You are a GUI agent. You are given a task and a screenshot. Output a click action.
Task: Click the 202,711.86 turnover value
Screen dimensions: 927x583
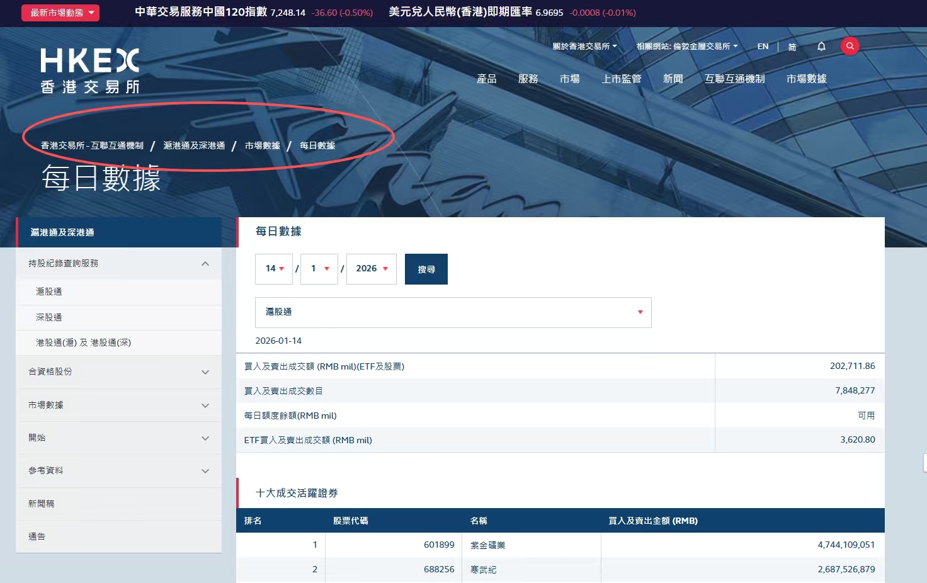coord(852,366)
